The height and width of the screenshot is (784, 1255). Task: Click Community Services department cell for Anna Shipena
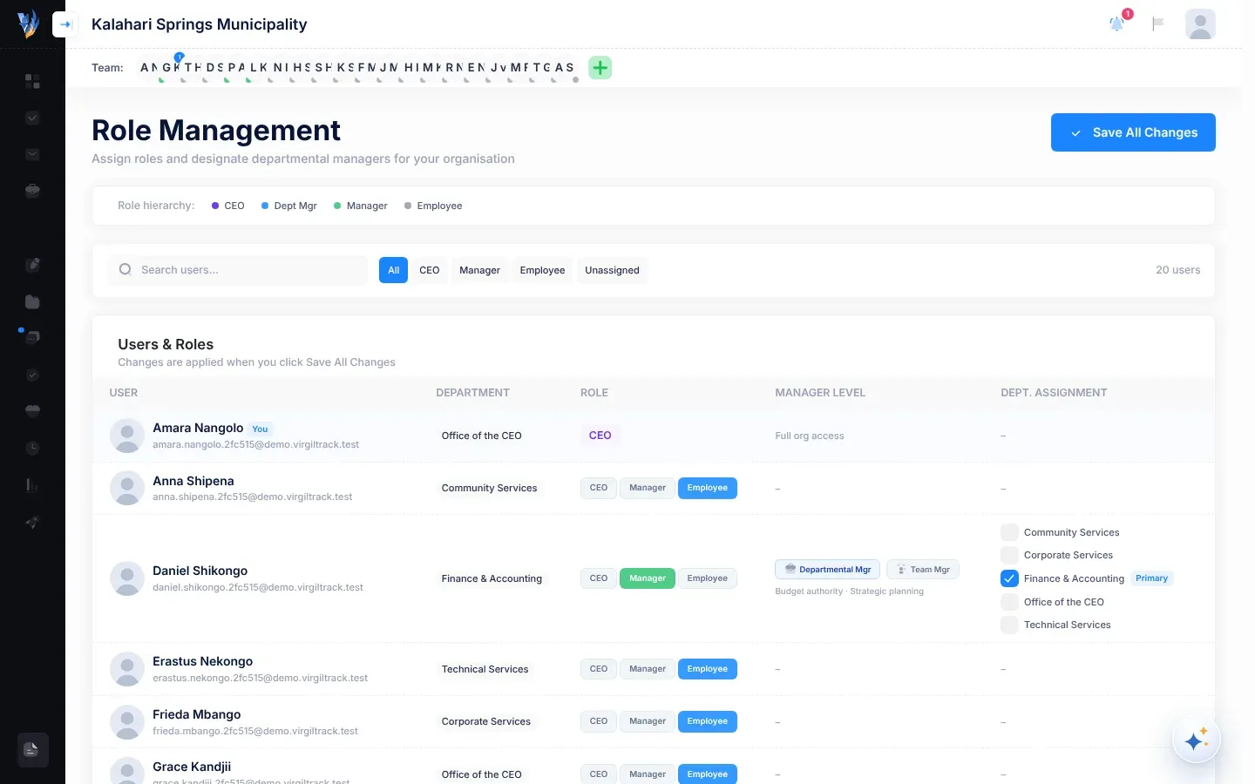tap(489, 488)
